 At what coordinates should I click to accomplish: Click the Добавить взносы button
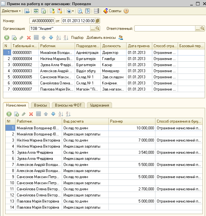pos(101,38)
